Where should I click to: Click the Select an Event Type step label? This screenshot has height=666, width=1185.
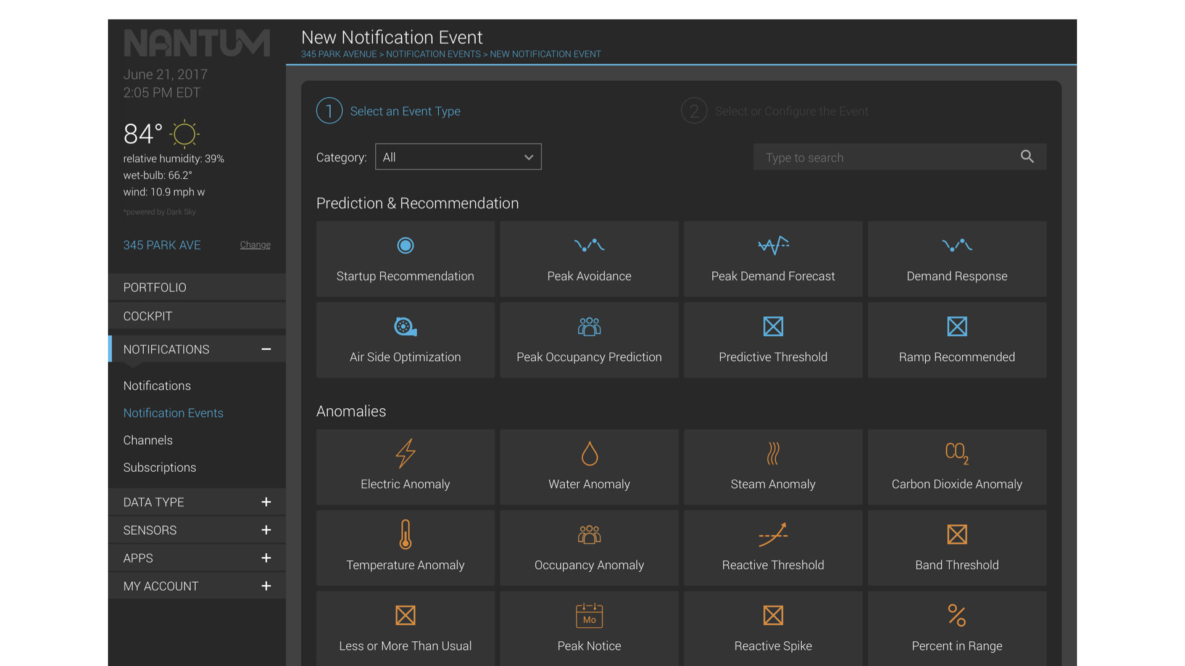405,111
